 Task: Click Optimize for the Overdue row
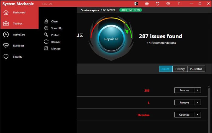184,115
